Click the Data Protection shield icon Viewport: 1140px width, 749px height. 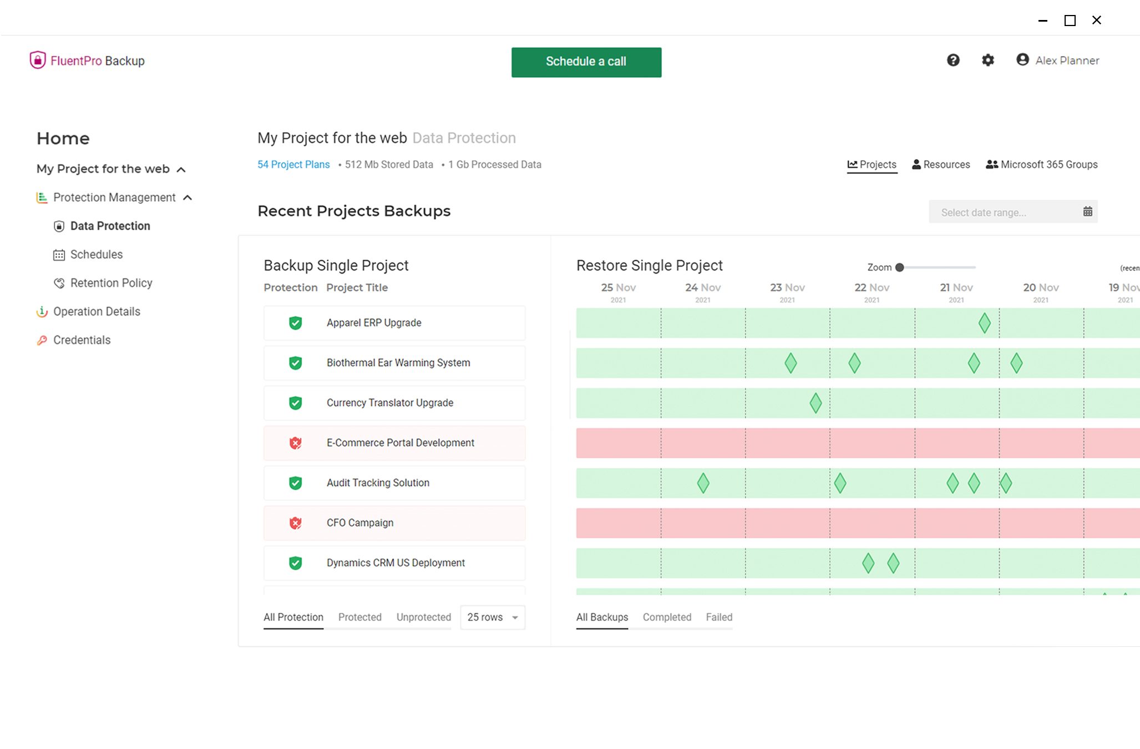(x=59, y=225)
